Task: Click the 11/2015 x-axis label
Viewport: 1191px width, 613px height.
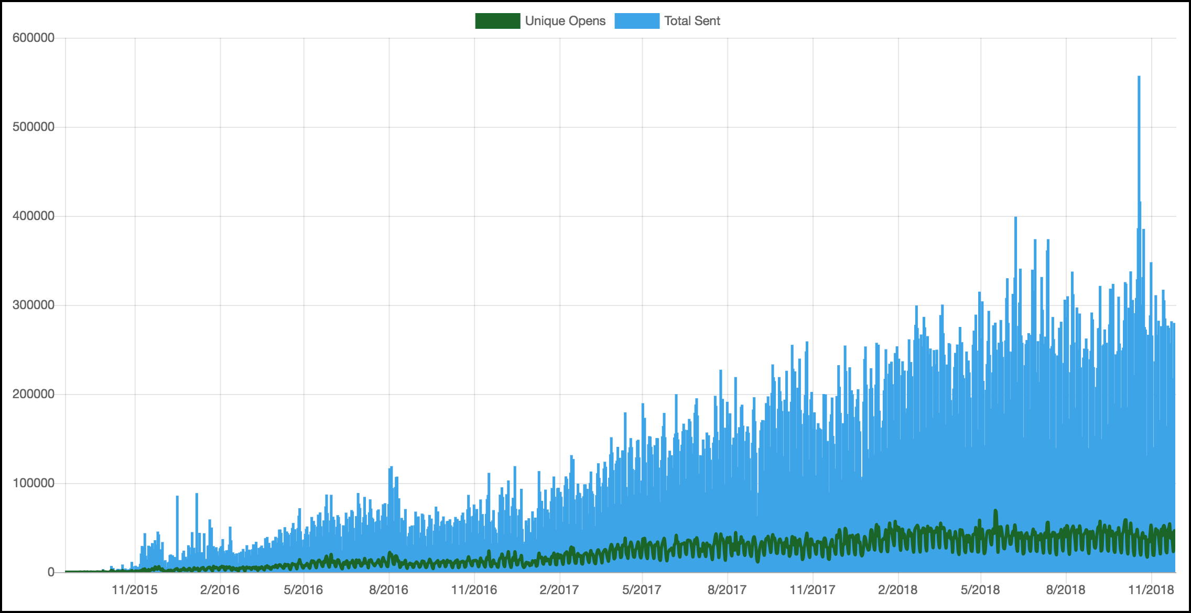Action: point(135,590)
